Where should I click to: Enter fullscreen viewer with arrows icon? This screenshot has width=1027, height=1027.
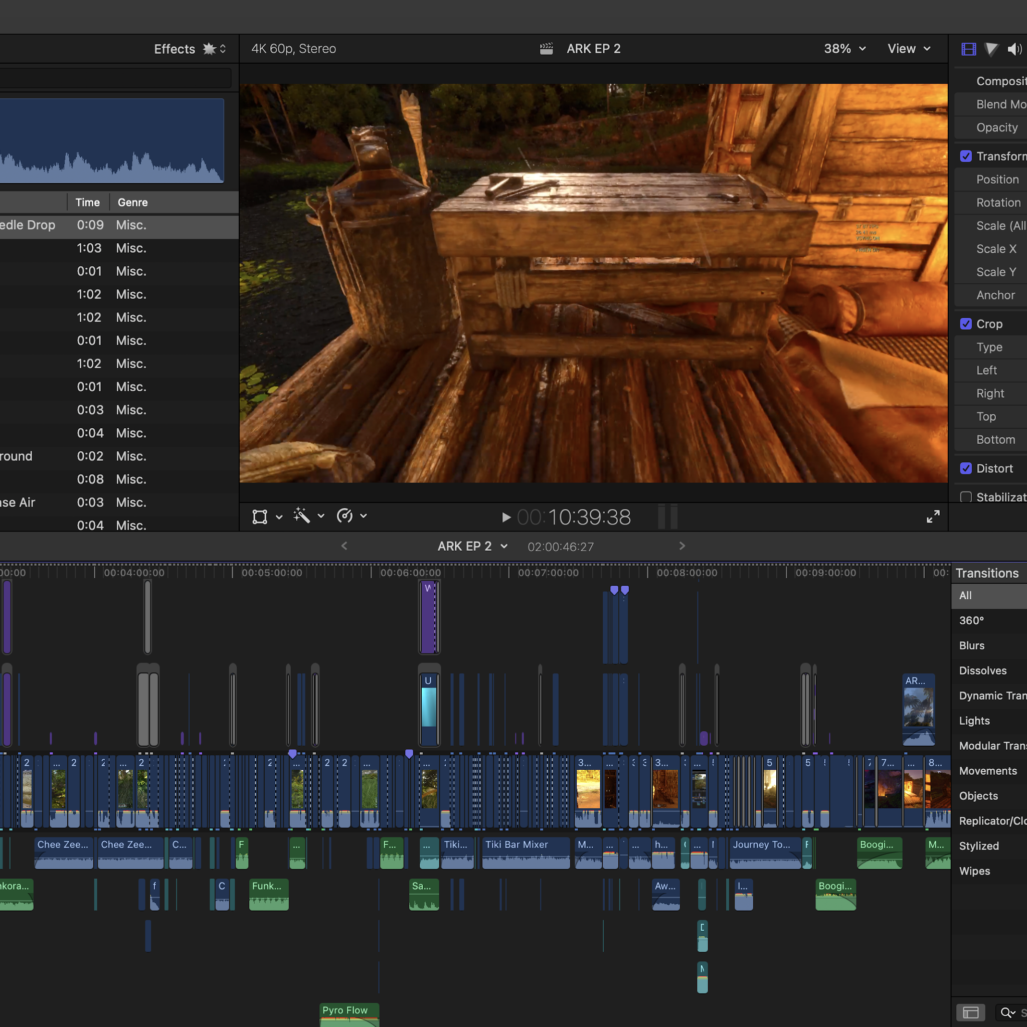pos(933,517)
